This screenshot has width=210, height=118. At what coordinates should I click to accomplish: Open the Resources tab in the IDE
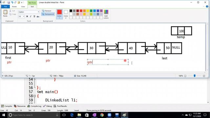pos(20,106)
